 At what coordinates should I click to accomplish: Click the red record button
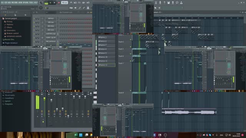pos(59,3)
